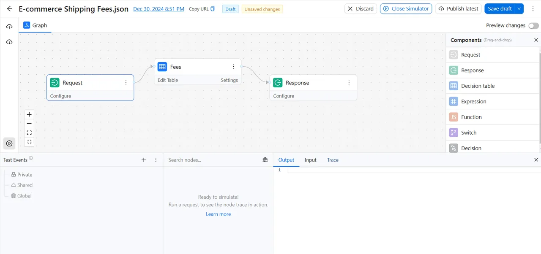541x254 pixels.
Task: Select the Request component icon in Components
Action: (x=454, y=55)
